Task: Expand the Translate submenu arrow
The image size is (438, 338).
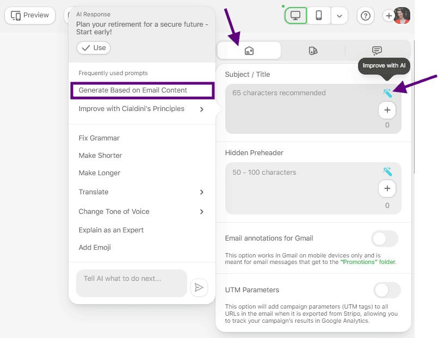Action: pyautogui.click(x=202, y=192)
